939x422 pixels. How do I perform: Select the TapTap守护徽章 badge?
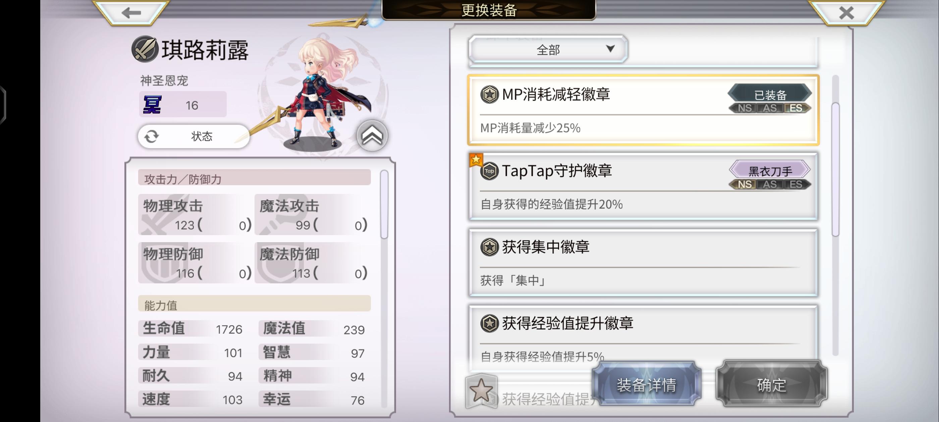coord(643,187)
